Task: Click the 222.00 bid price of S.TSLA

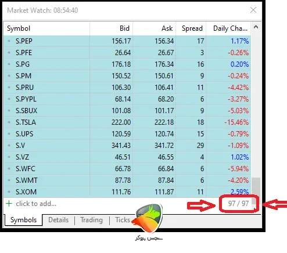Action: tap(121, 122)
